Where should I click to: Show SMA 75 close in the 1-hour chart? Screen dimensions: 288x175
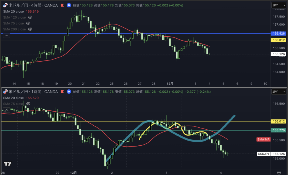(x=28, y=104)
